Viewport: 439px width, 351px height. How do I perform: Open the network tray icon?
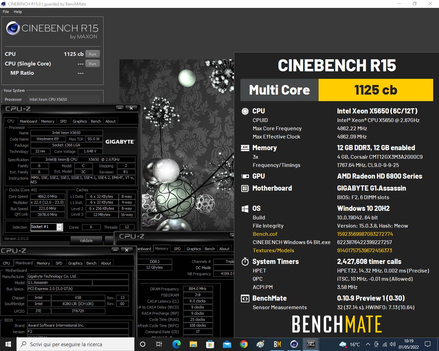(384, 344)
